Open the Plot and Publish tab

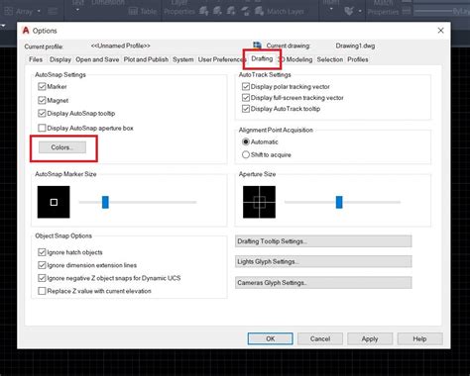[146, 59]
